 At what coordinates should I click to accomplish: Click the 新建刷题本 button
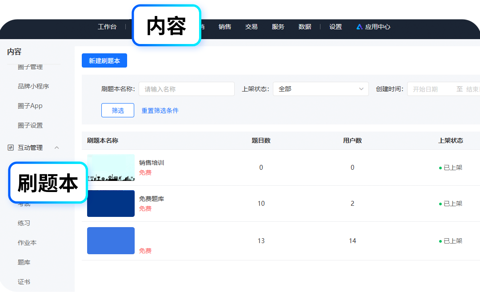[104, 60]
